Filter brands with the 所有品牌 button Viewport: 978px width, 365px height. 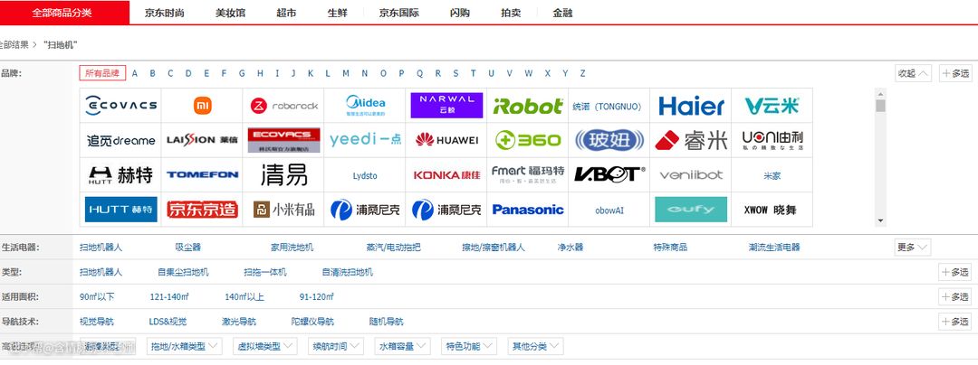pyautogui.click(x=102, y=73)
